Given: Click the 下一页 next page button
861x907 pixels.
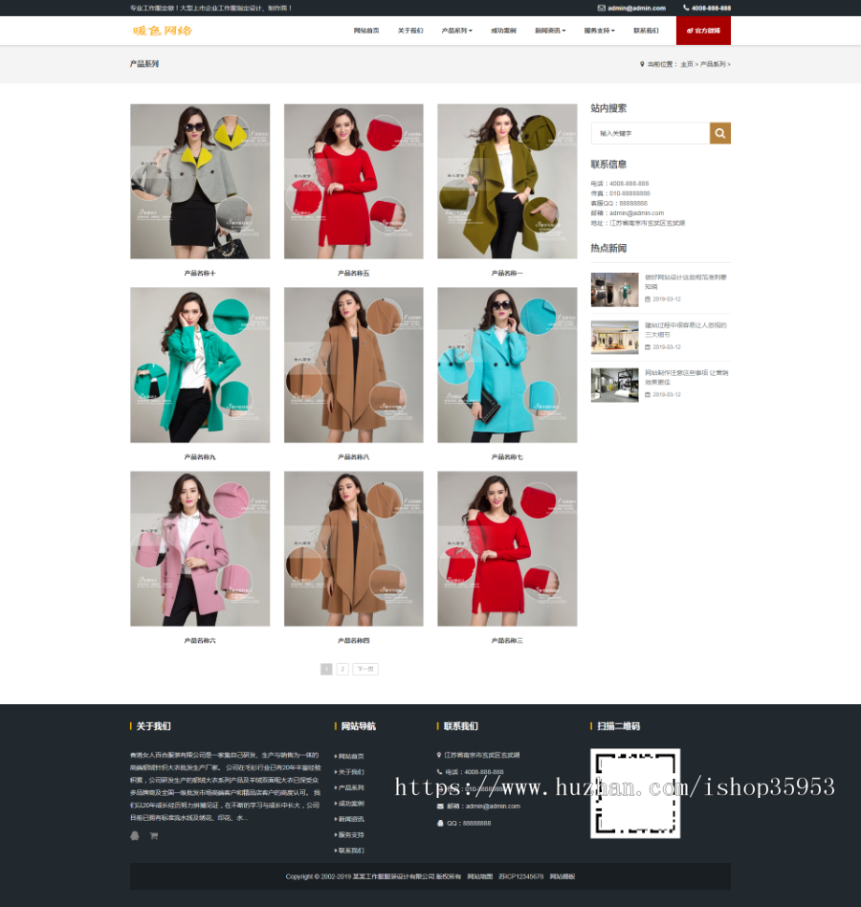Looking at the screenshot, I should tap(365, 670).
